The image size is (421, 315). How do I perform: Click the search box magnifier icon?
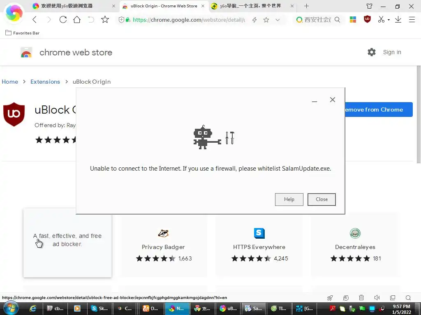pos(337,20)
